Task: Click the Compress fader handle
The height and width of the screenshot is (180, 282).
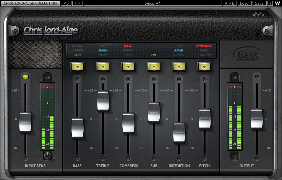Action: coord(128,123)
